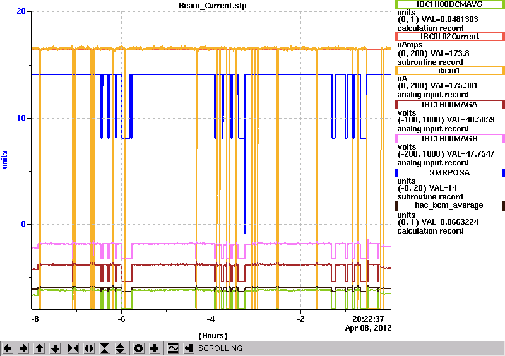Image resolution: width=505 pixels, height=356 pixels.
Task: Zoom in horizontally with the inward-pointing triangles icon
Action: (73, 348)
